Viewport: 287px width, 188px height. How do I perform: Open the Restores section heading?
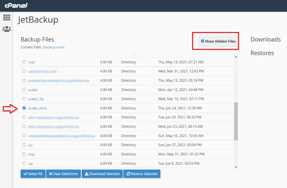tap(262, 53)
